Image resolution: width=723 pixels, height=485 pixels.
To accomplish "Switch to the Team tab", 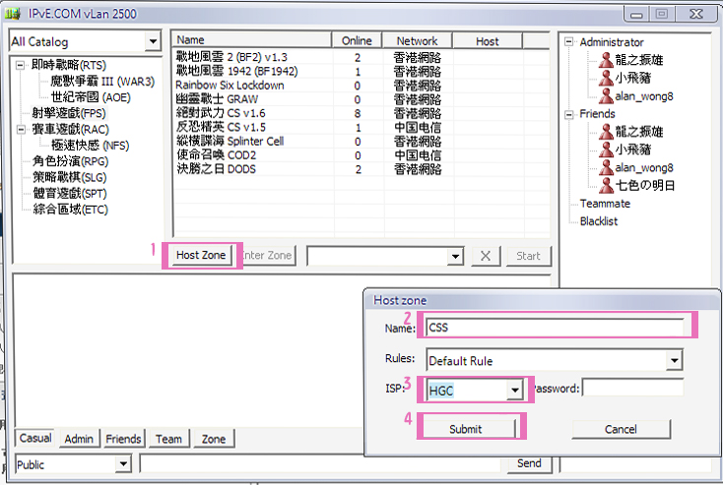I will coord(168,439).
